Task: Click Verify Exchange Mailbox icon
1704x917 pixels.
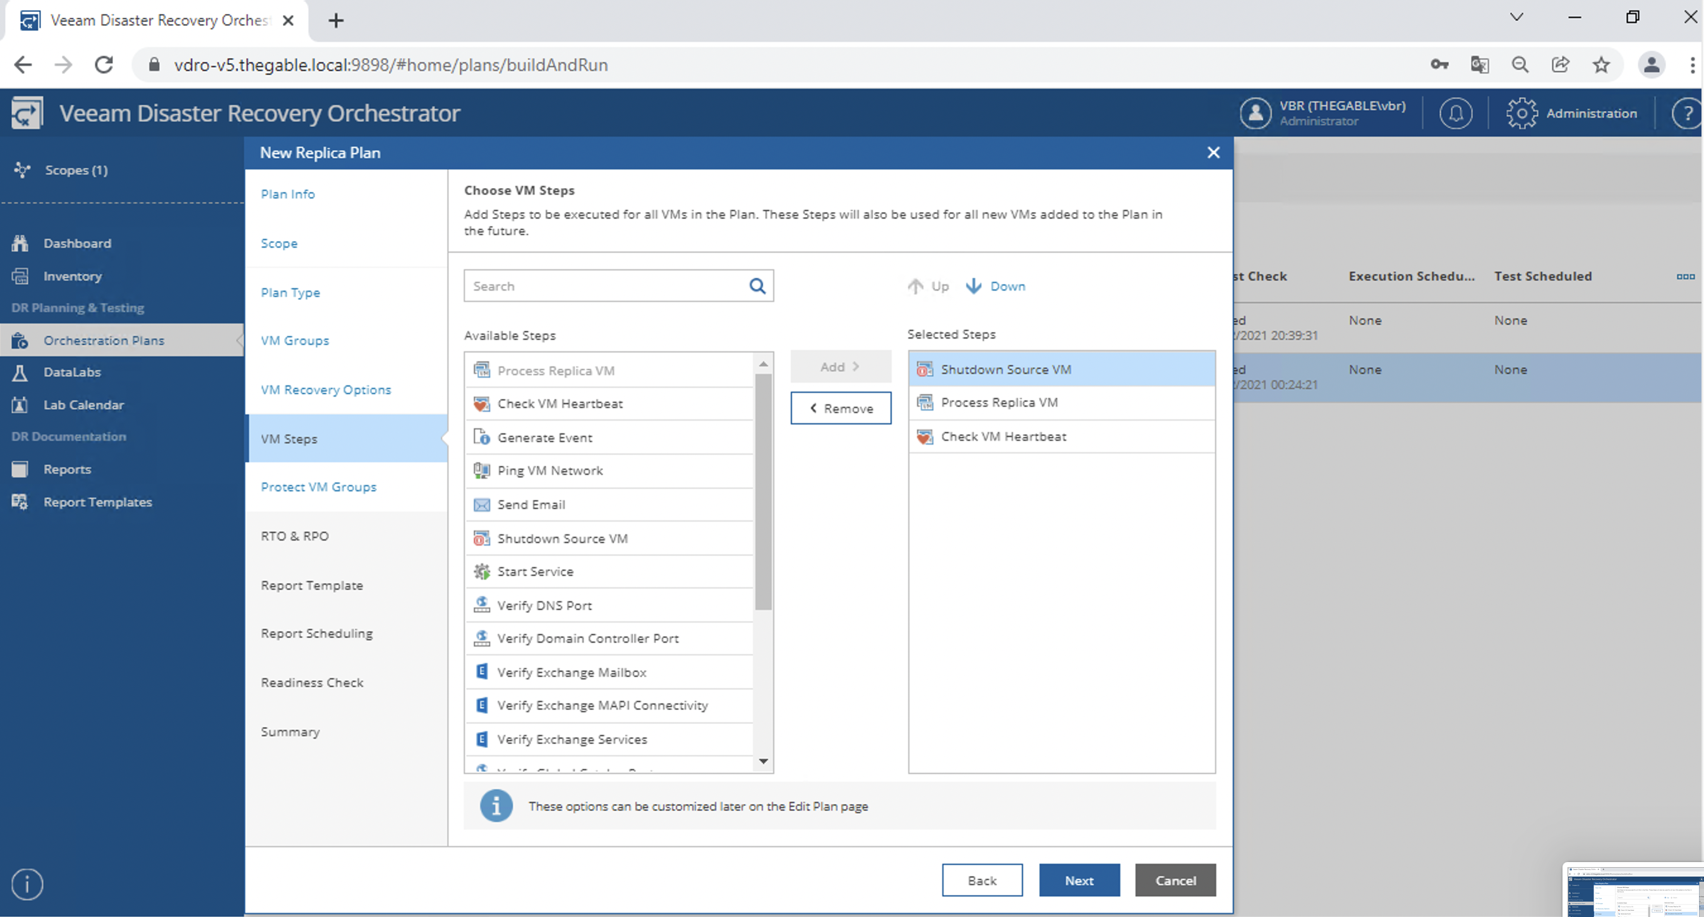Action: pos(481,672)
